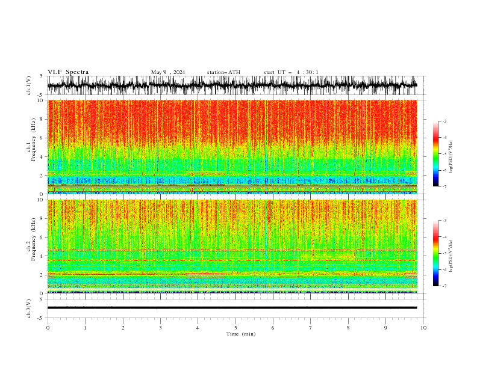Click the 'ch.1(V)' waveform axis label

29,85
